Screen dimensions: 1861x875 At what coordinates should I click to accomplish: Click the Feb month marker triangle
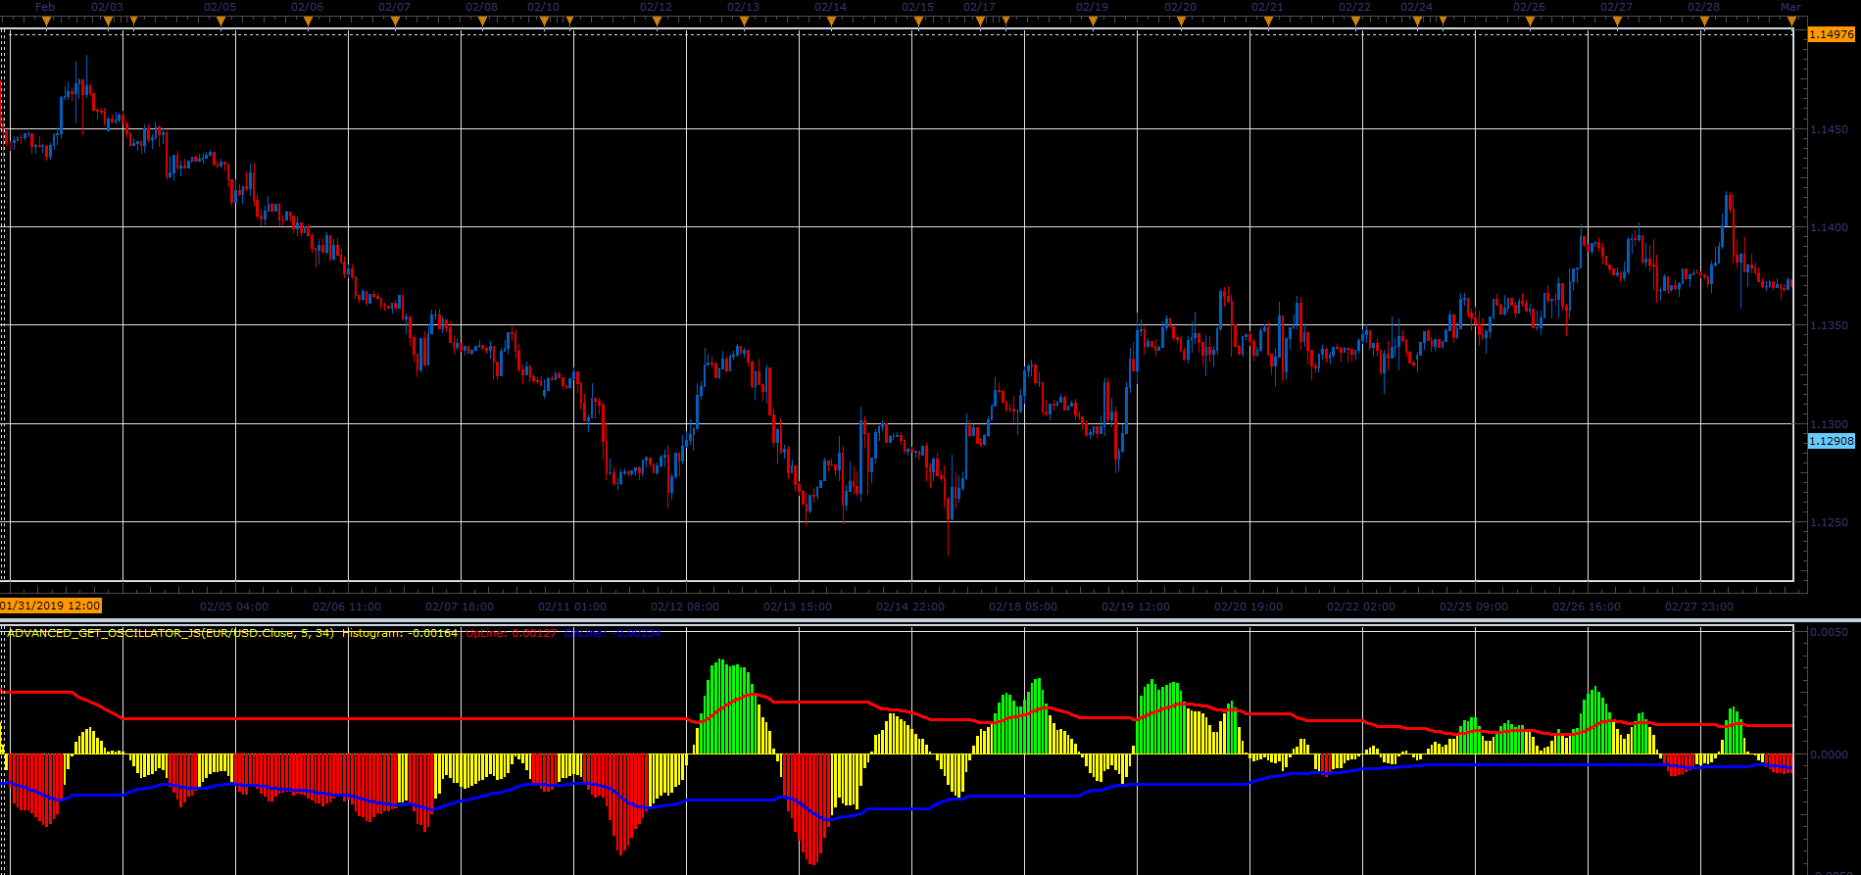click(46, 21)
